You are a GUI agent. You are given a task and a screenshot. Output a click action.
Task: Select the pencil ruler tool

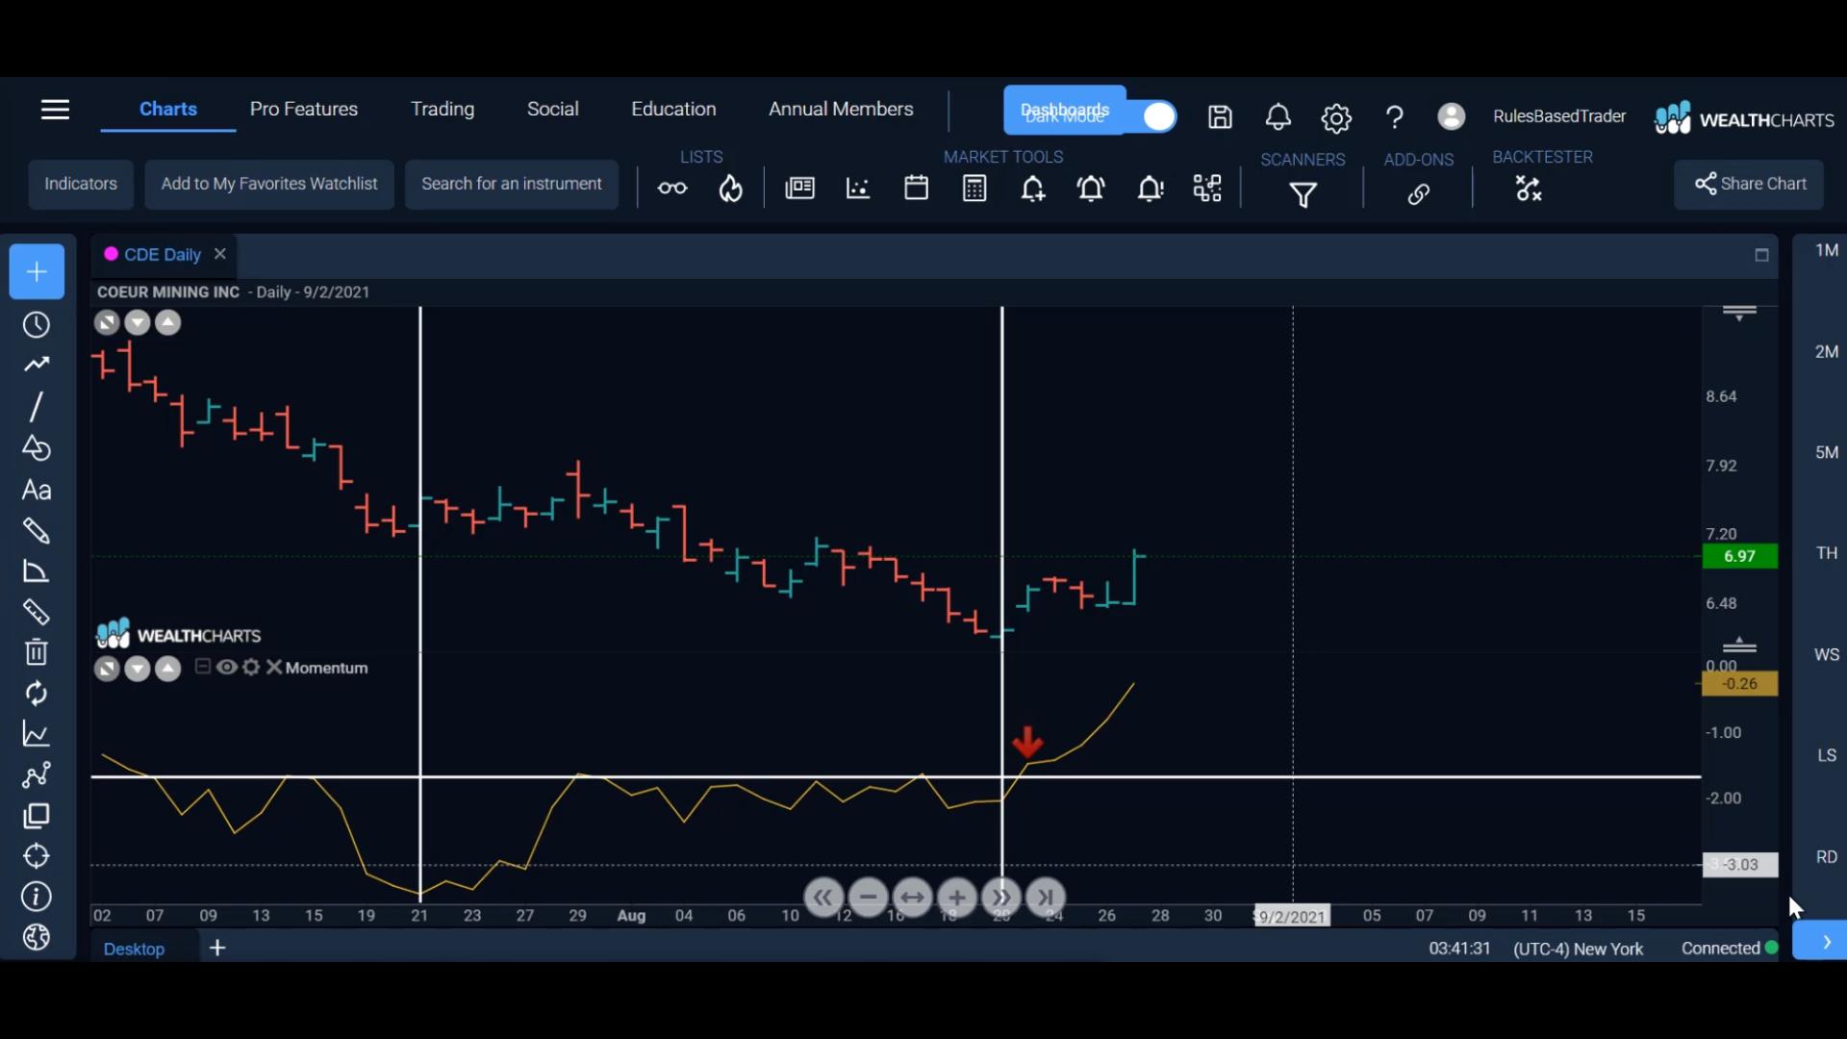coord(37,531)
